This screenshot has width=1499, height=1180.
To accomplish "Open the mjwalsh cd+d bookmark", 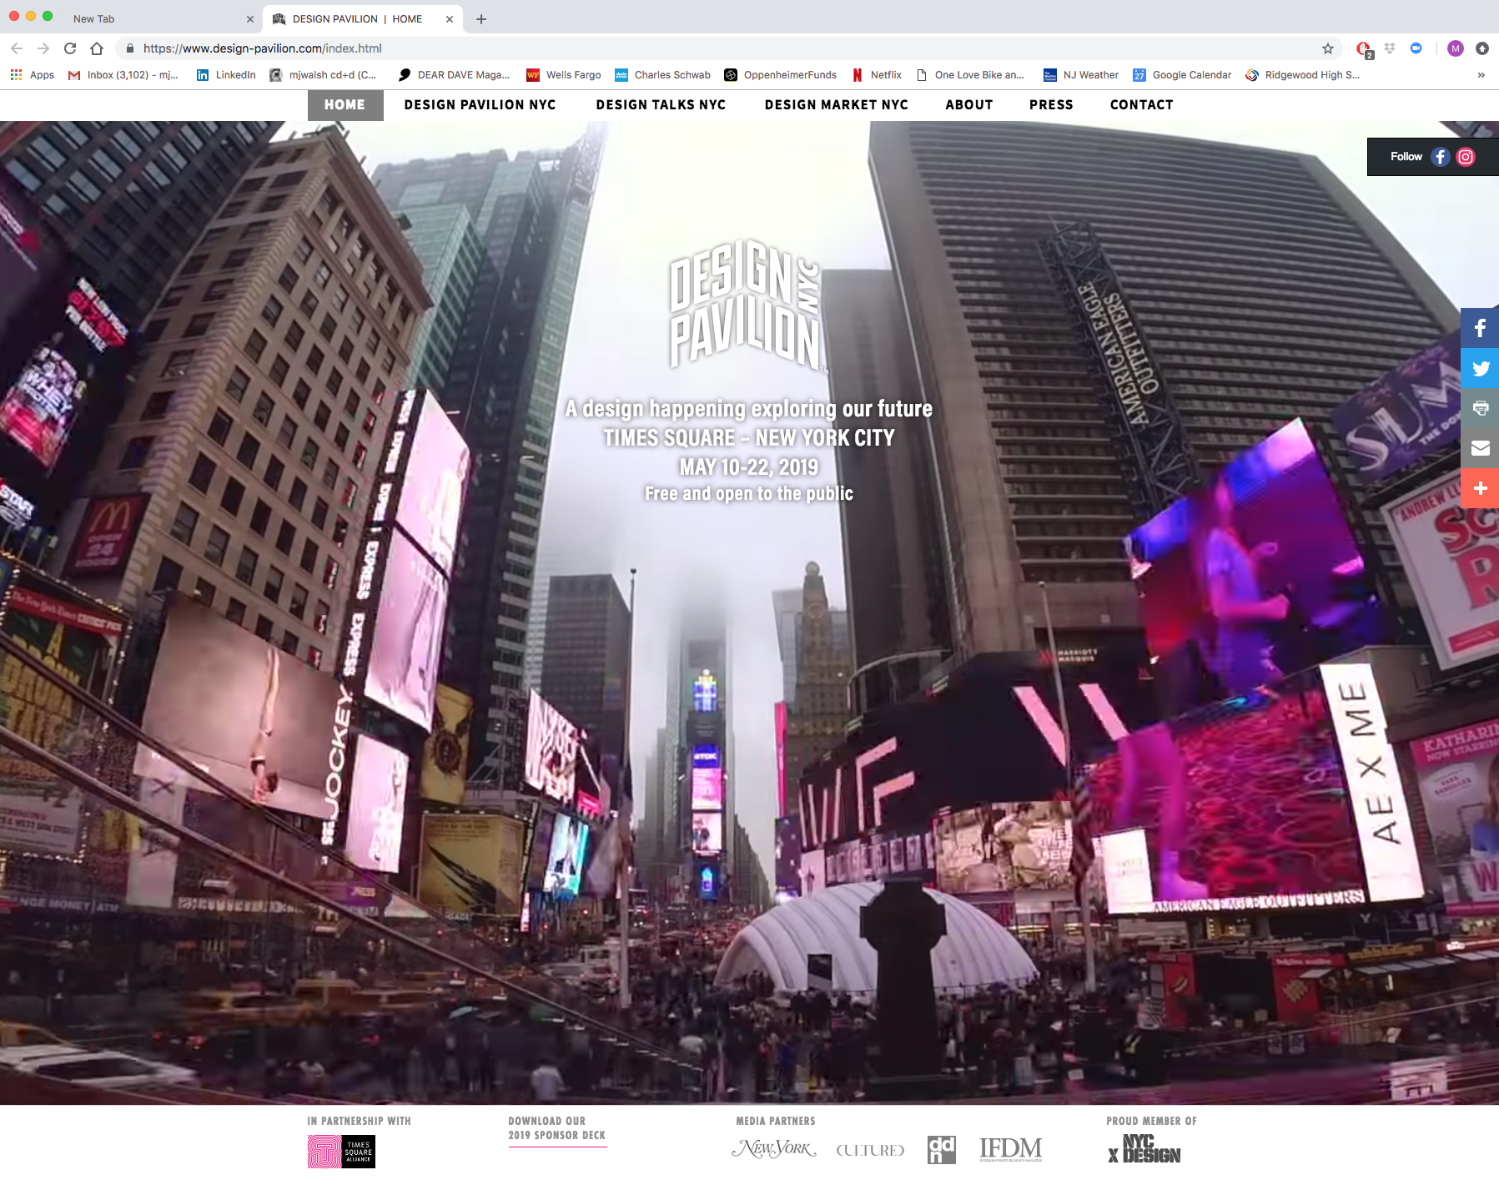I will click(x=323, y=75).
